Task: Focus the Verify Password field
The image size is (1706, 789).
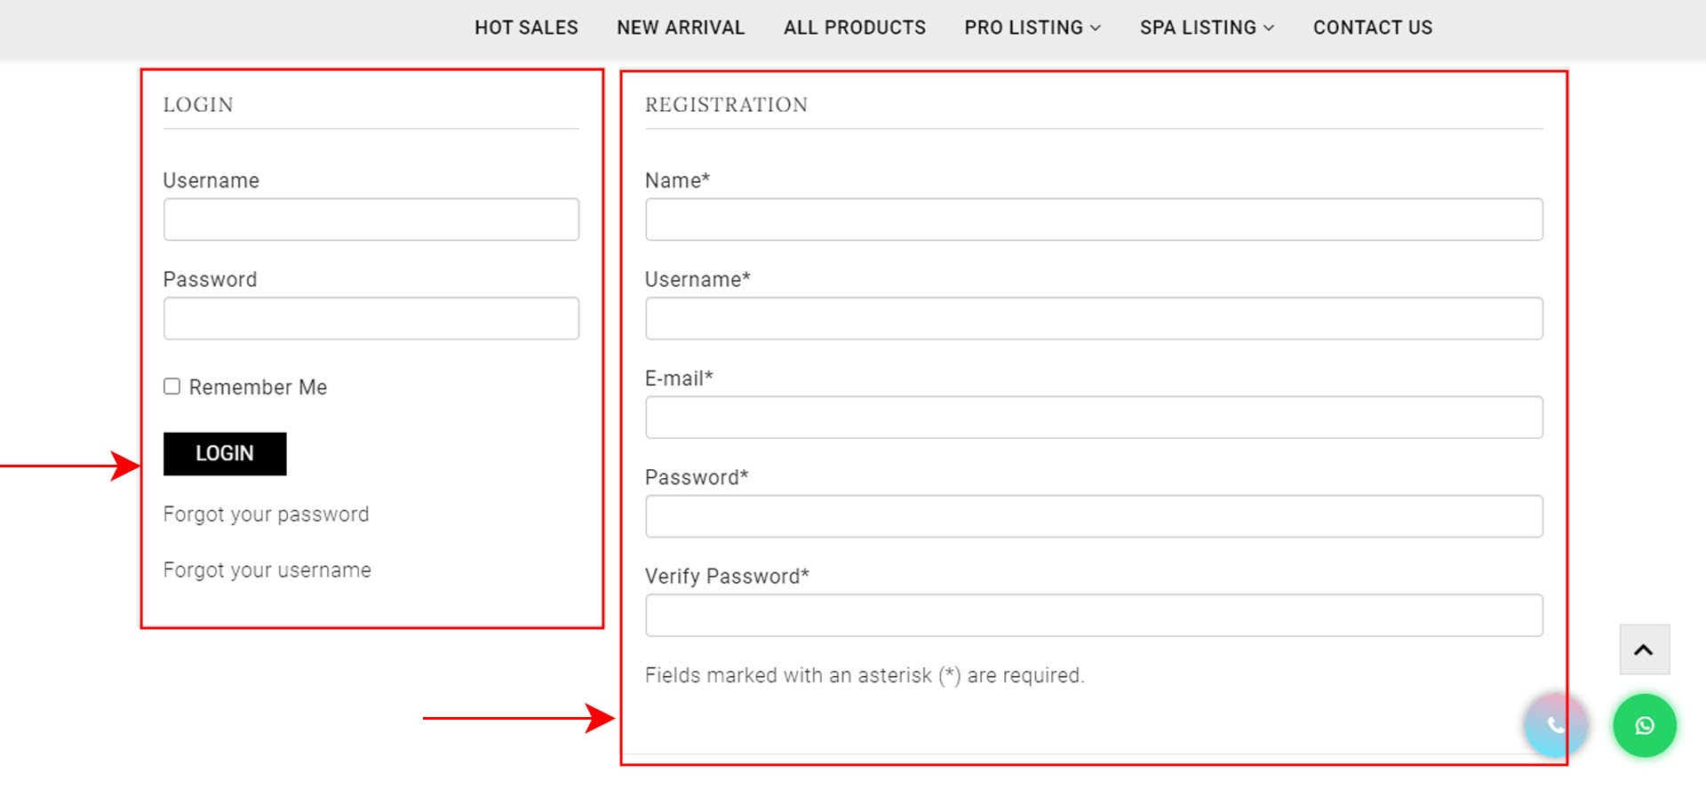Action: point(1093,616)
